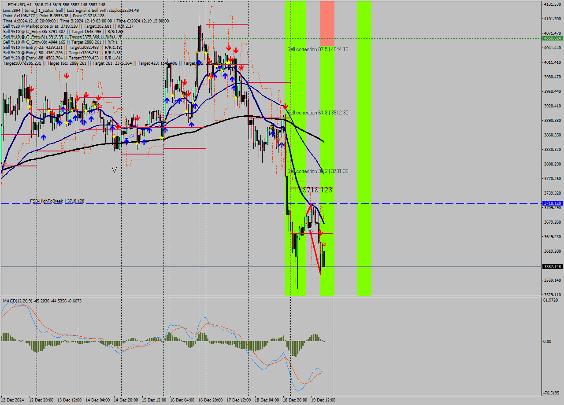Image resolution: width=564 pixels, height=405 pixels.
Task: Click the 'Sell %10 @ C_Entry38: 3791.307' line
Action: pyautogui.click(x=63, y=31)
